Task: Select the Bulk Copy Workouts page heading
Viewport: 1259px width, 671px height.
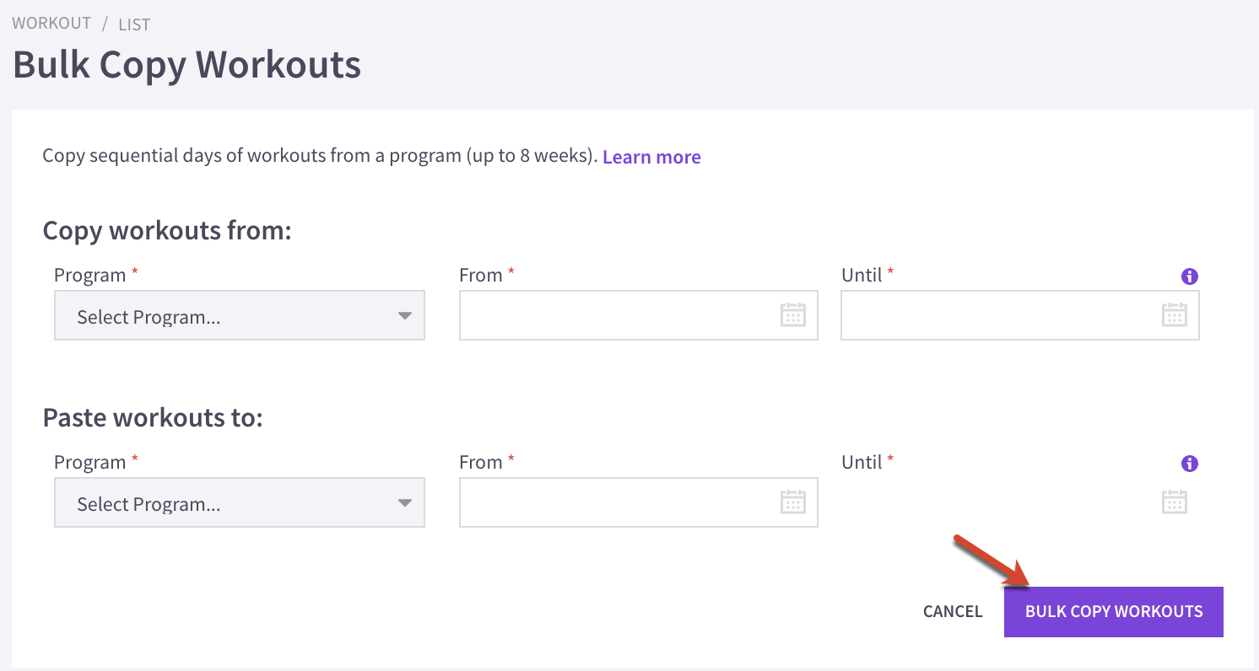Action: click(187, 66)
